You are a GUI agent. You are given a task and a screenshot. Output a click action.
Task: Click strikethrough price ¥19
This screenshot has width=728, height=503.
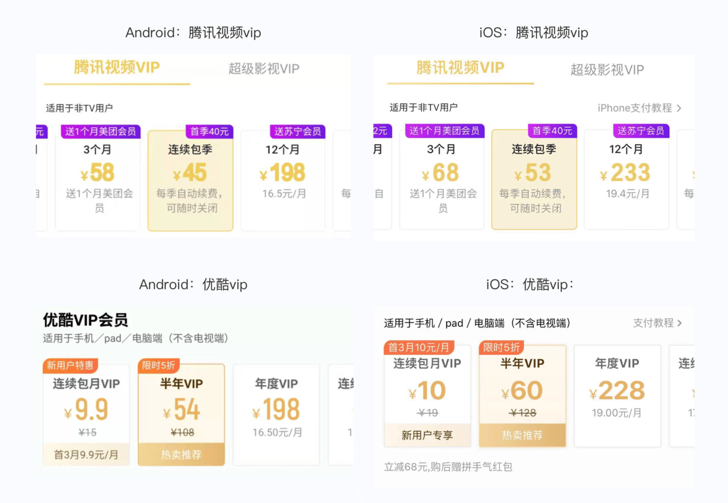pyautogui.click(x=428, y=413)
